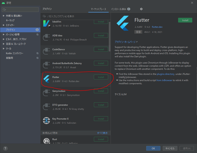Click the 言語 tag in Flutter details
Screen dimensions: 197x153
click(138, 32)
